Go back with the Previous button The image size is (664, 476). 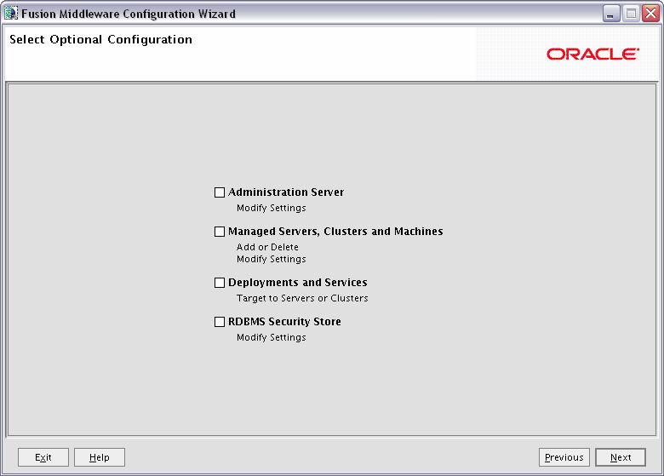pyautogui.click(x=564, y=457)
